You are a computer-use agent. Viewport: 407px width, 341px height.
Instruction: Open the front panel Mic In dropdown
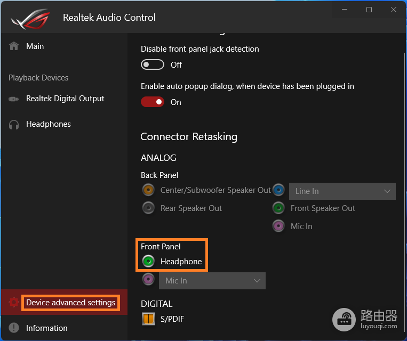coord(212,281)
